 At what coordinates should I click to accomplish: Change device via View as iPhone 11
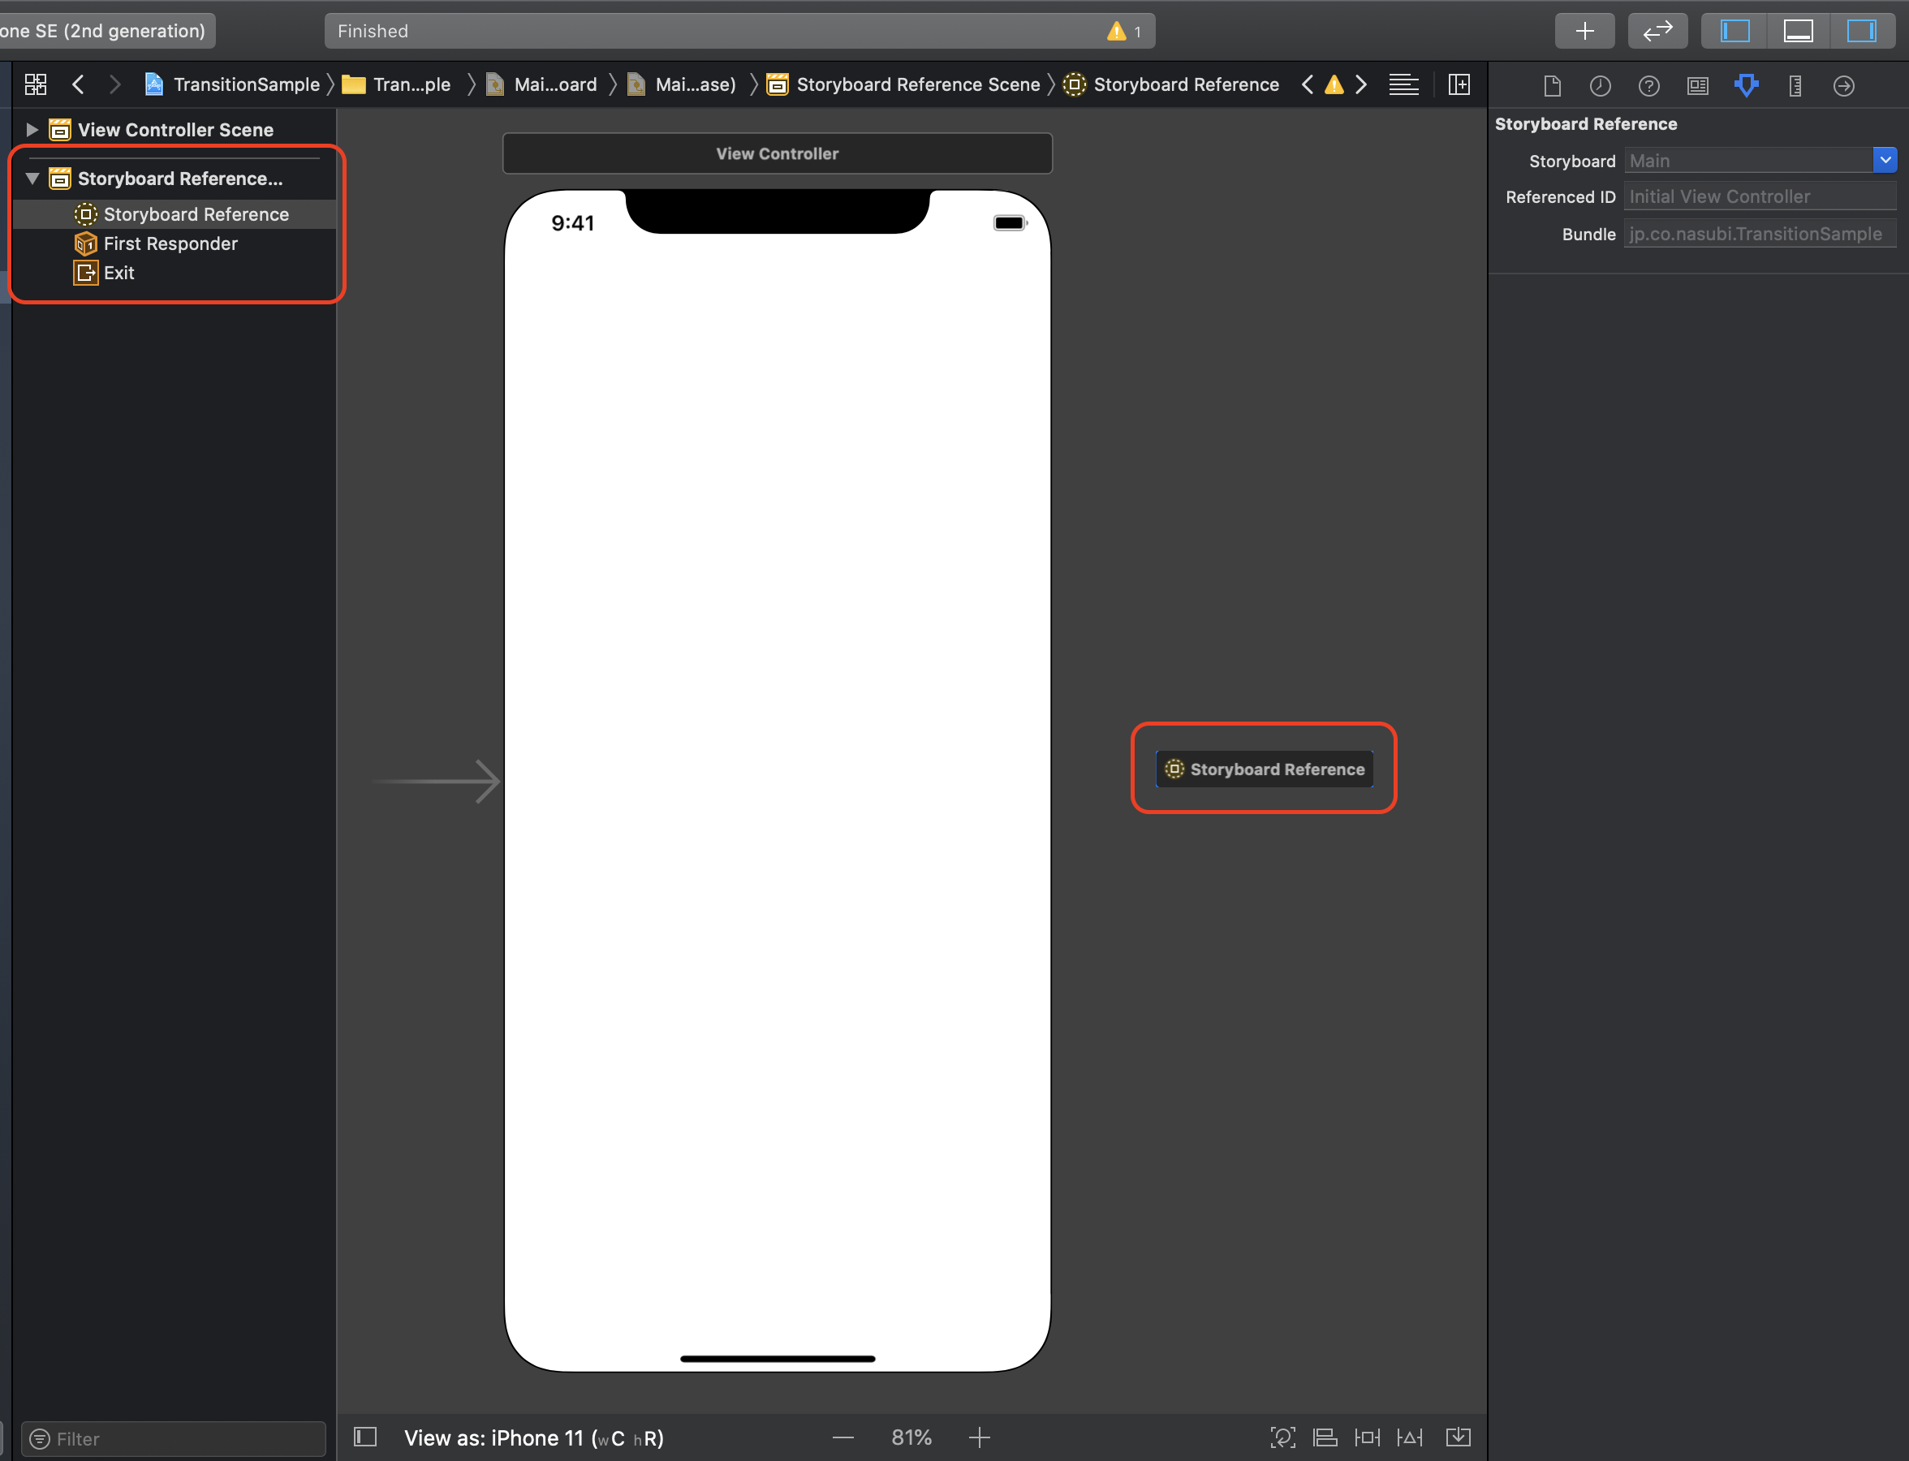point(534,1437)
